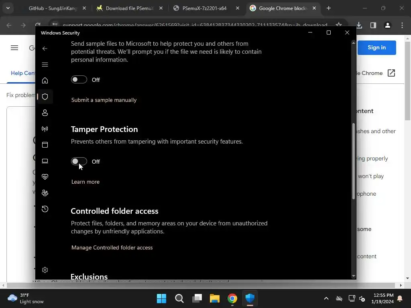The height and width of the screenshot is (308, 411).
Task: Open Google Help main menu hamburger
Action: (14, 48)
